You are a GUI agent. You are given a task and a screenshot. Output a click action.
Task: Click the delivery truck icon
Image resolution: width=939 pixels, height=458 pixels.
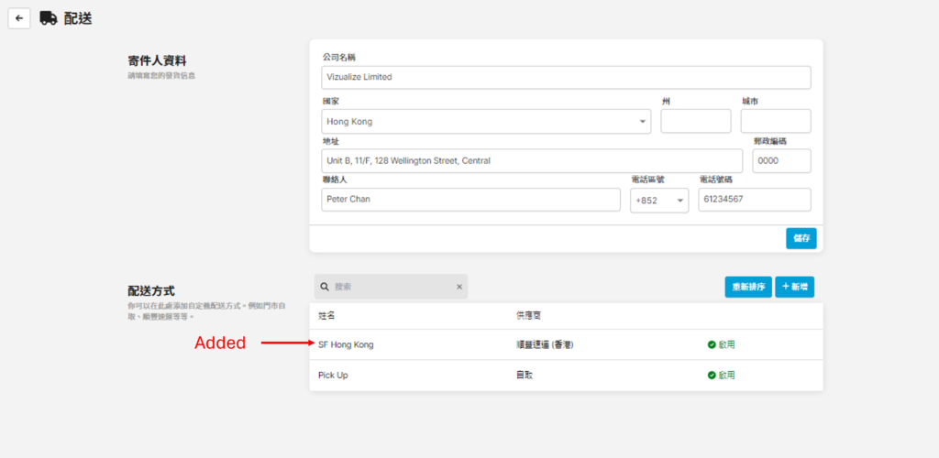click(49, 18)
